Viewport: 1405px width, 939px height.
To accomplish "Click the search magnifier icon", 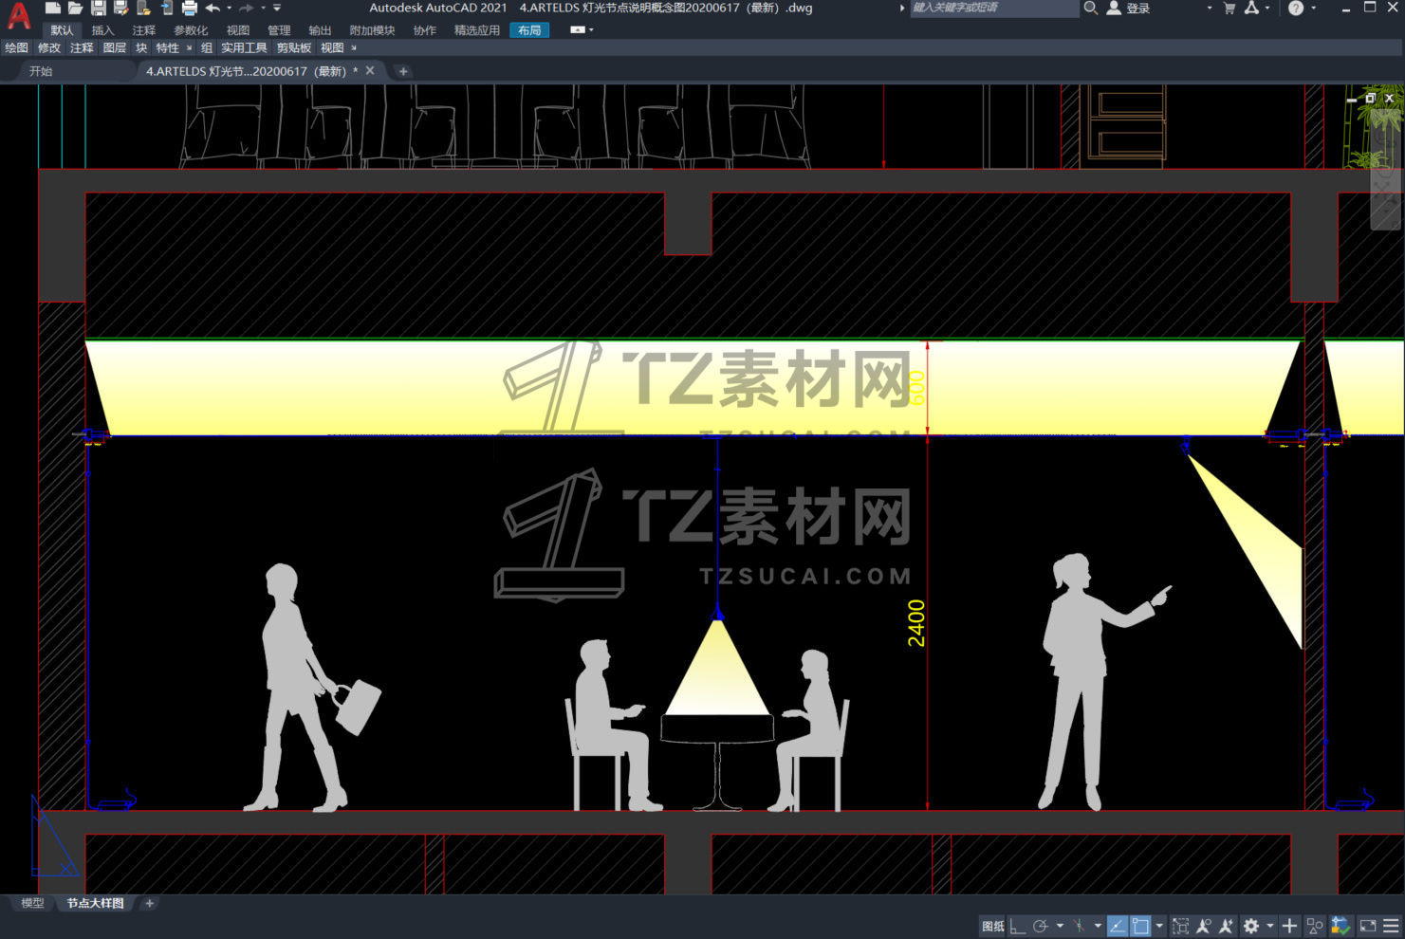I will (x=1091, y=8).
